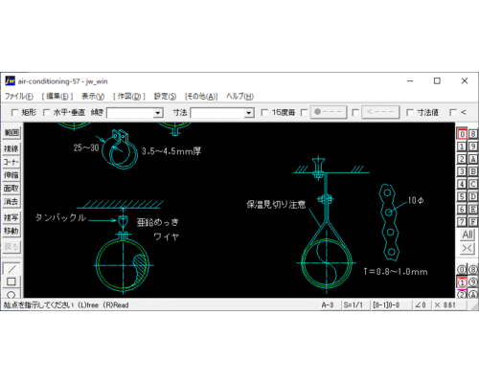Select the 伸縮 (extend/trim) tool
This screenshot has height=383, width=479.
(x=11, y=175)
